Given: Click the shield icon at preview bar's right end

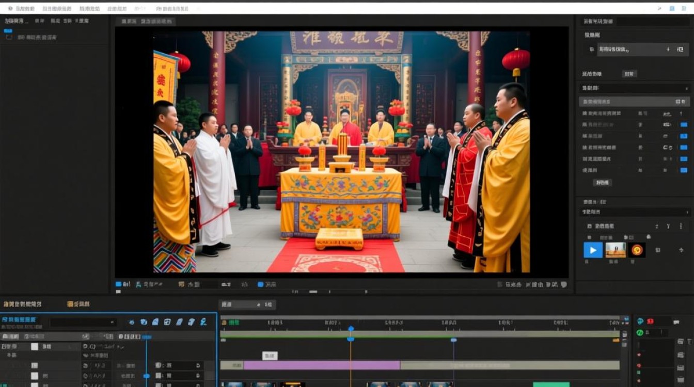Looking at the screenshot, I should coord(564,284).
